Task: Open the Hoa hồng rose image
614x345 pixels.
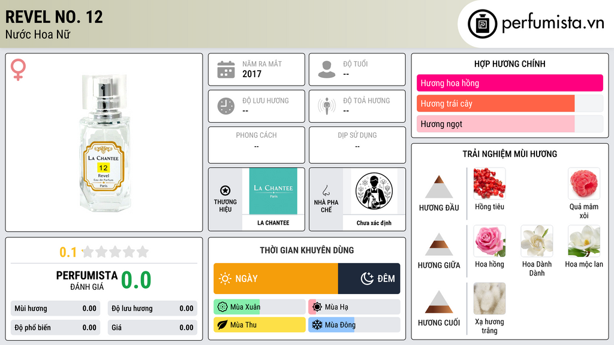Action: coord(489,241)
